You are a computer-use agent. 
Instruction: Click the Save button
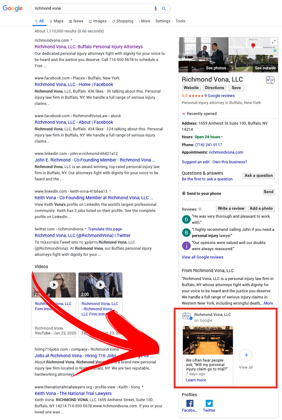pos(236,88)
